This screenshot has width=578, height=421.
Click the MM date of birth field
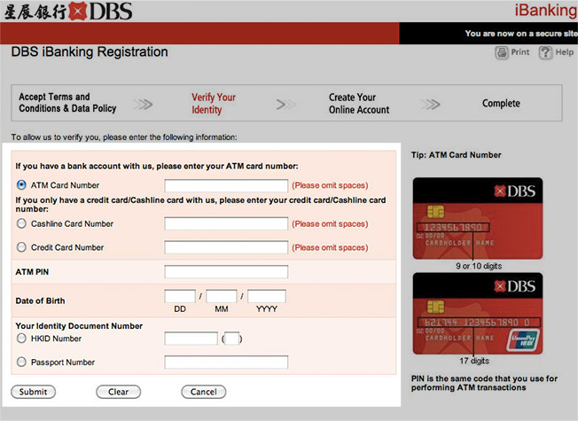coord(222,296)
